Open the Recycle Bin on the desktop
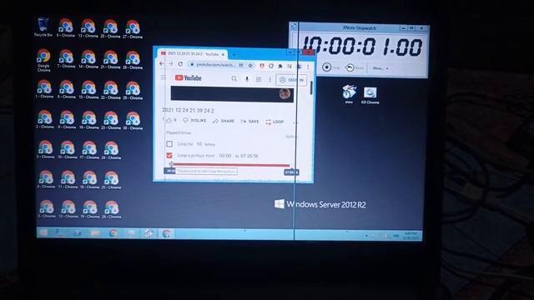The image size is (534, 300). click(x=43, y=27)
